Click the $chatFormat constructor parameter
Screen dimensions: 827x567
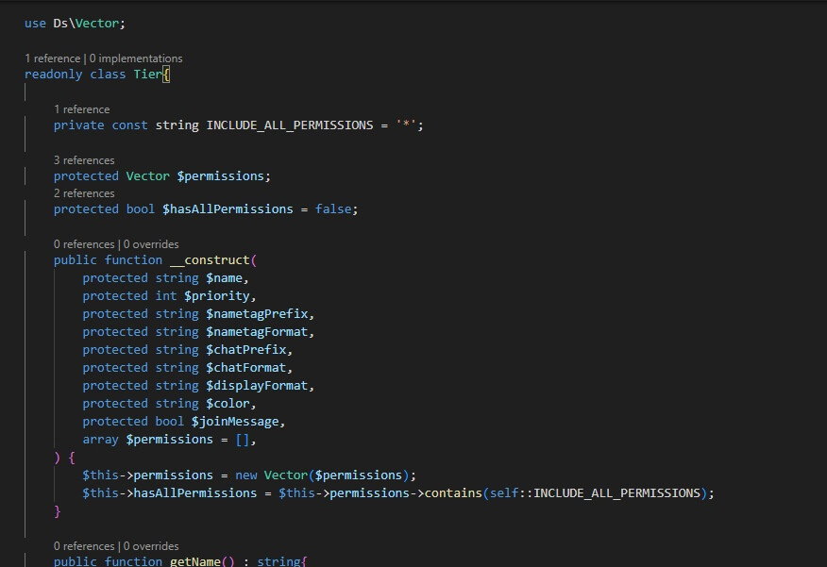(x=249, y=368)
